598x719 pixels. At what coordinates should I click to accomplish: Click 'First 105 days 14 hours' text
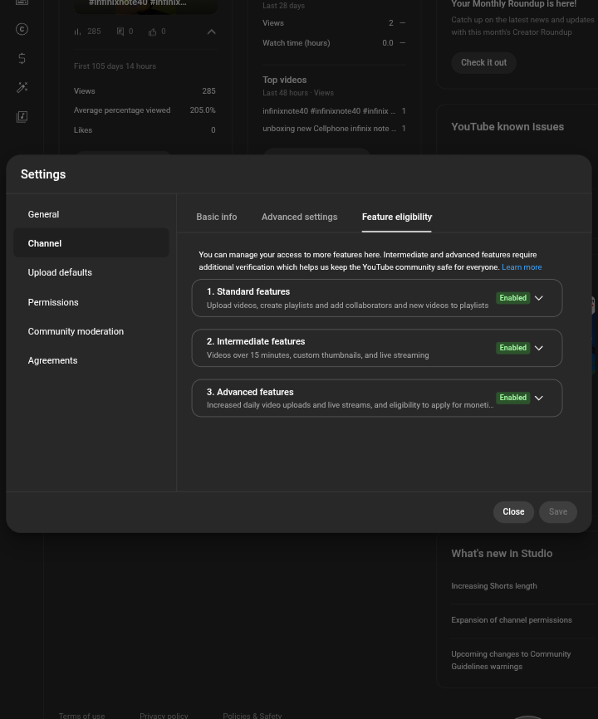click(115, 66)
